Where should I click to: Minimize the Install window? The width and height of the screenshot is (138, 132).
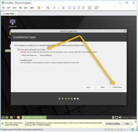pos(120,31)
